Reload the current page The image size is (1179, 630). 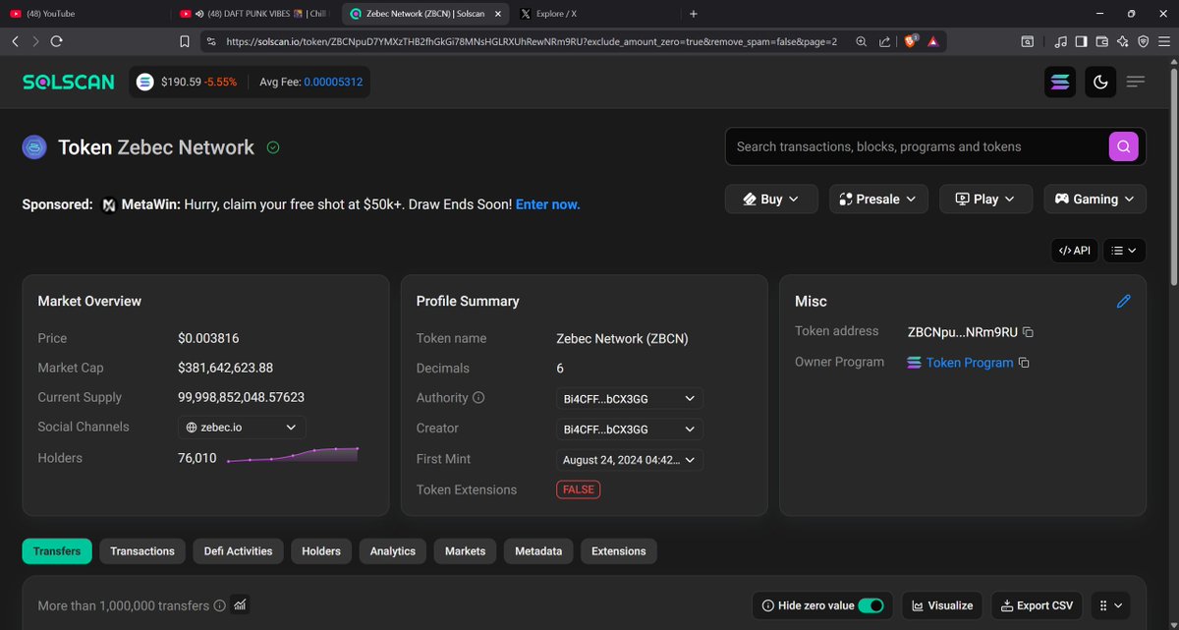tap(57, 41)
